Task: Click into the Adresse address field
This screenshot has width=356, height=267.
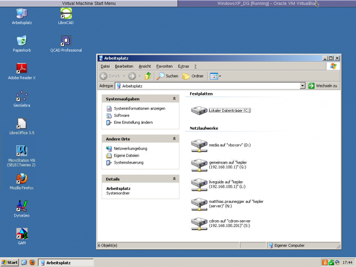Action: click(x=208, y=86)
